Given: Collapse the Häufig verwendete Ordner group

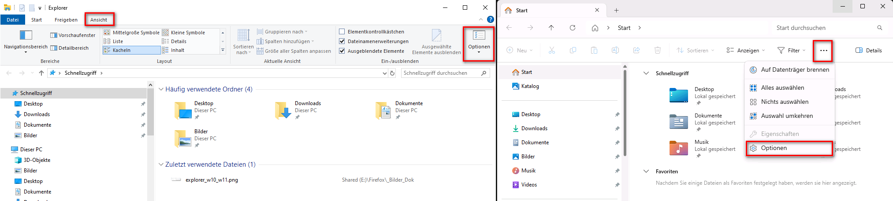Looking at the screenshot, I should point(161,89).
